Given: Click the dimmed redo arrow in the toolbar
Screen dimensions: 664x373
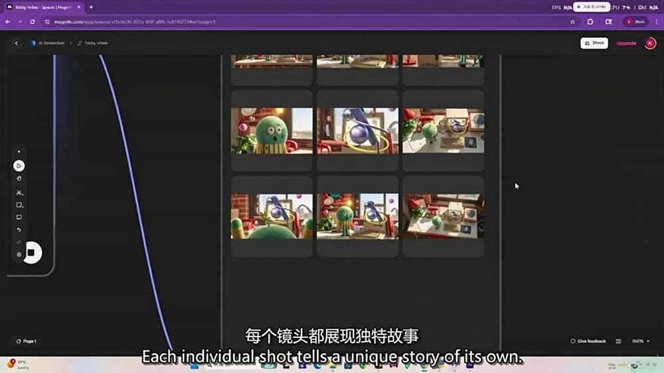Looking at the screenshot, I should point(19,242).
